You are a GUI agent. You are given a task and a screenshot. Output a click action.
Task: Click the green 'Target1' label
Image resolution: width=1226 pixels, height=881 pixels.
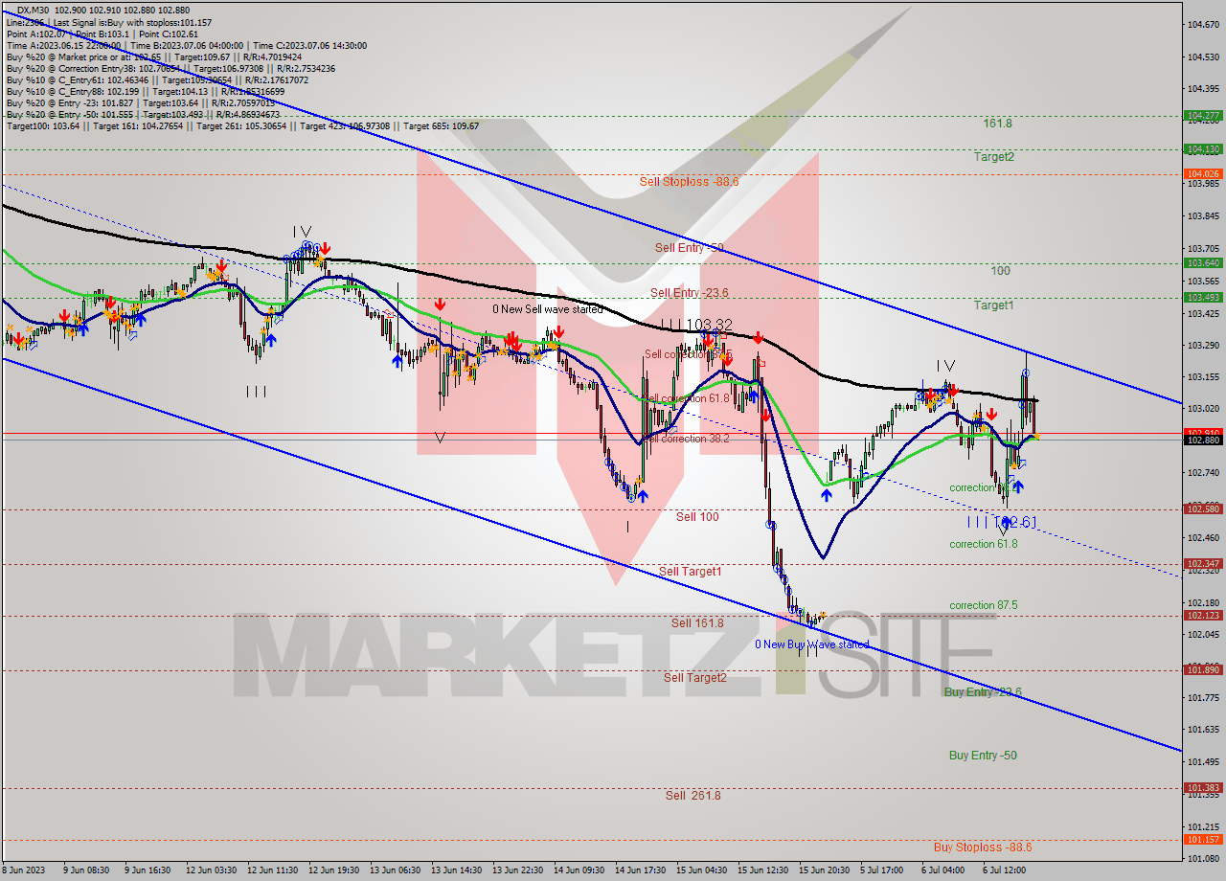pos(993,305)
